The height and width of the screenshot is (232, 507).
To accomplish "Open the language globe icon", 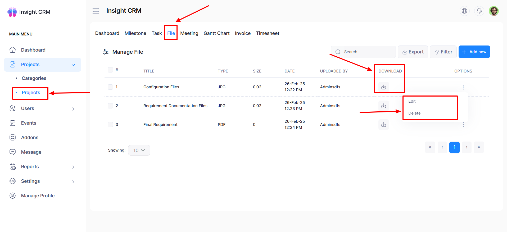I will 464,11.
